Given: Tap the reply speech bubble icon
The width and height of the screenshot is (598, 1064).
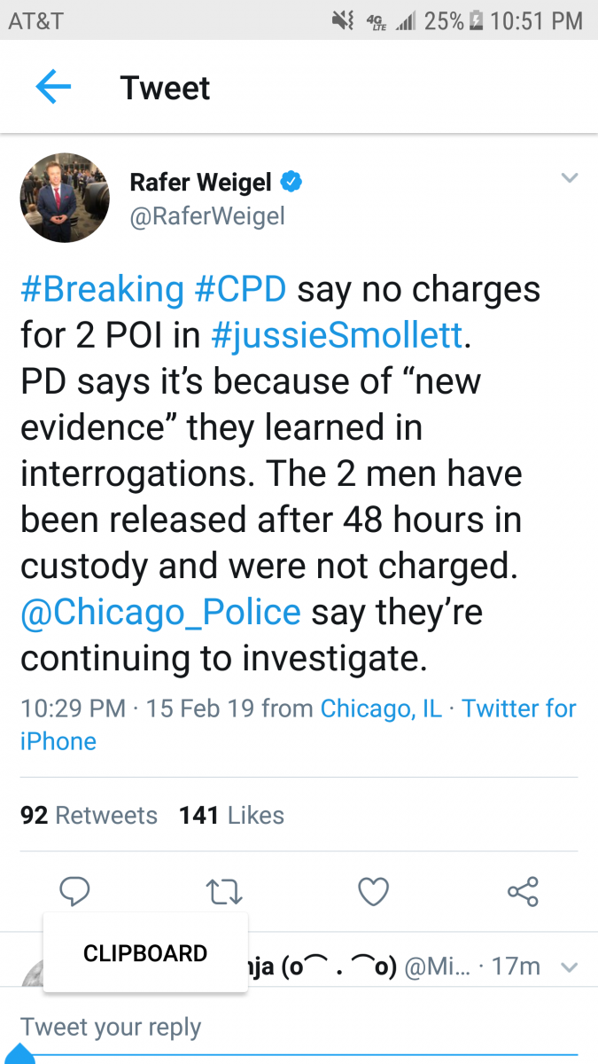Looking at the screenshot, I should 74,891.
